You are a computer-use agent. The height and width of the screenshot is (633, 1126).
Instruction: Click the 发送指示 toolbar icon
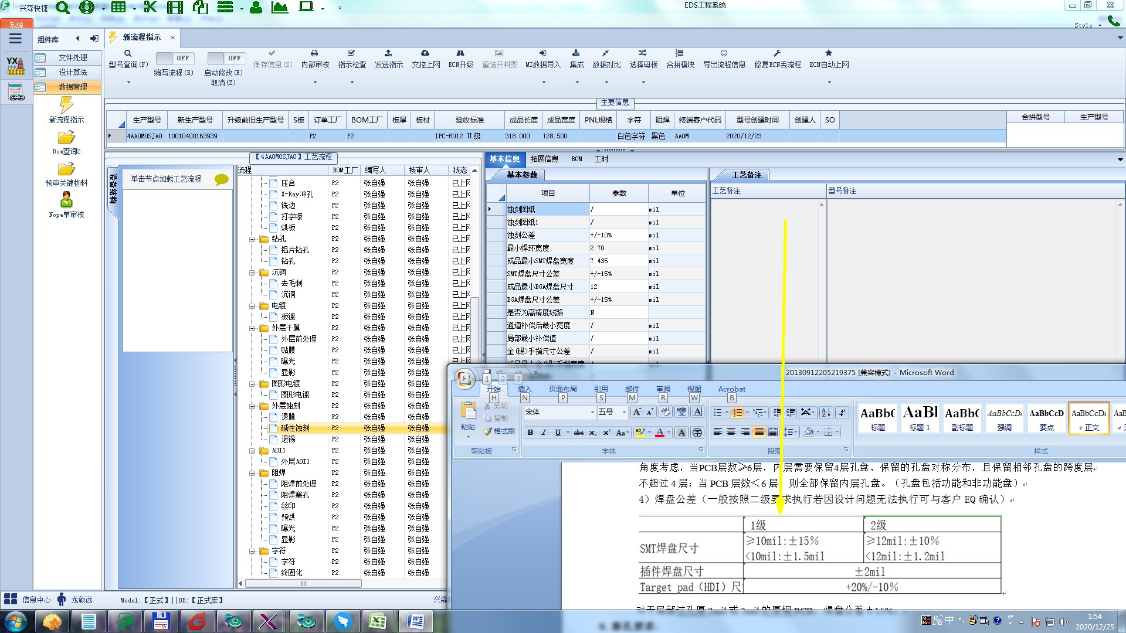[388, 53]
